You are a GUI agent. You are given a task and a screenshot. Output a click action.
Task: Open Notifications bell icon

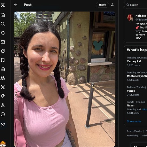coord(3,33)
